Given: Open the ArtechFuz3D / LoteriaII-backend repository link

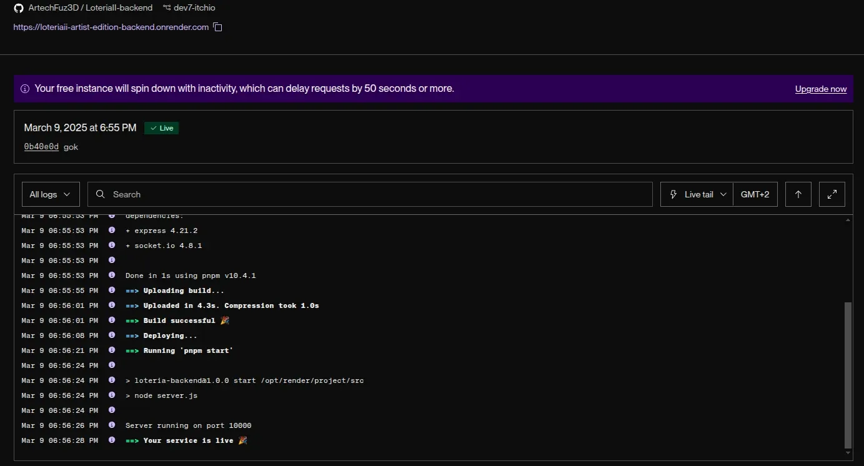Looking at the screenshot, I should (x=90, y=8).
